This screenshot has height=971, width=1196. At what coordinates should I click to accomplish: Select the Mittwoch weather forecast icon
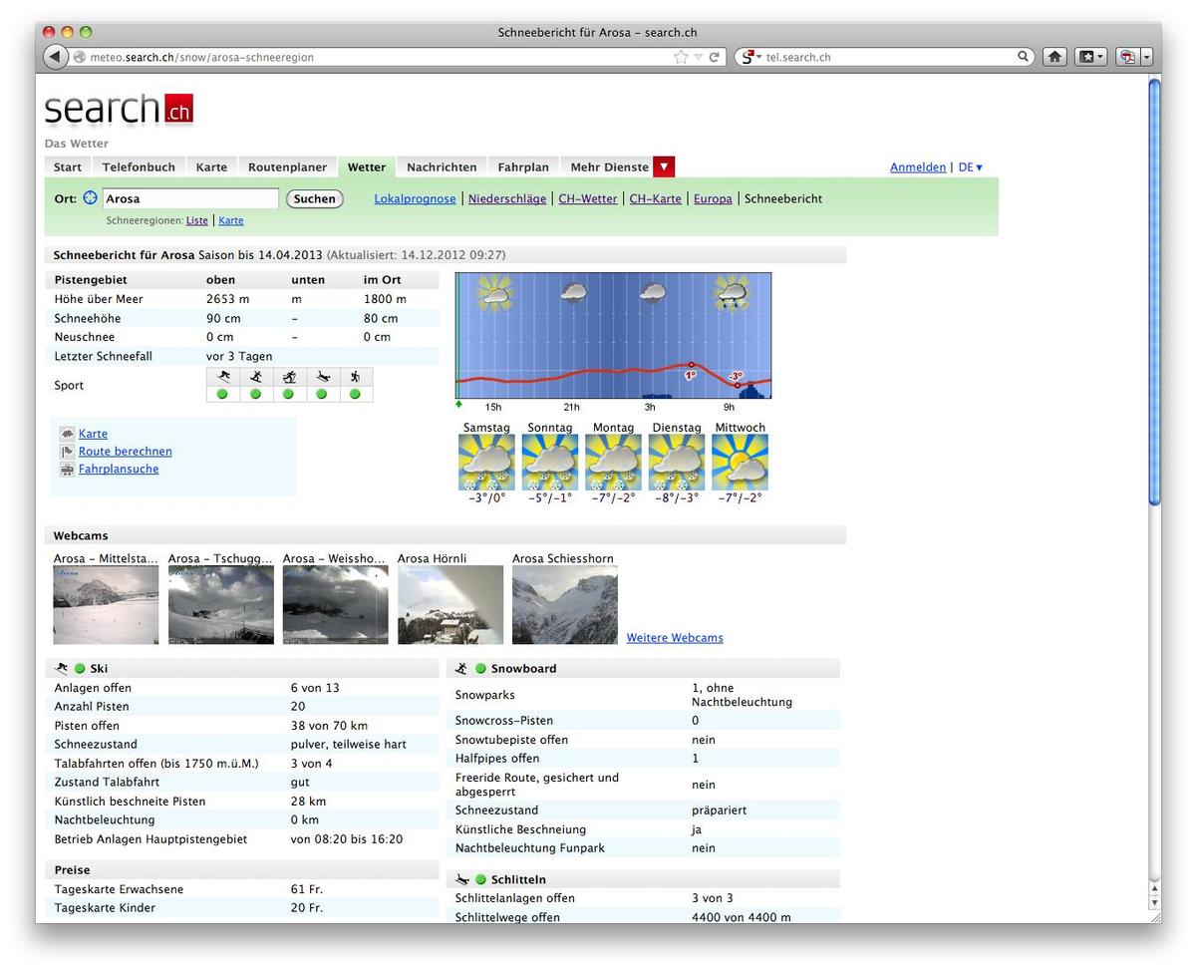pyautogui.click(x=740, y=463)
